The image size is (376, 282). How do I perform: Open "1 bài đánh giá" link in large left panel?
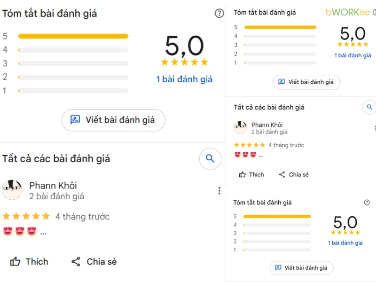tap(184, 79)
